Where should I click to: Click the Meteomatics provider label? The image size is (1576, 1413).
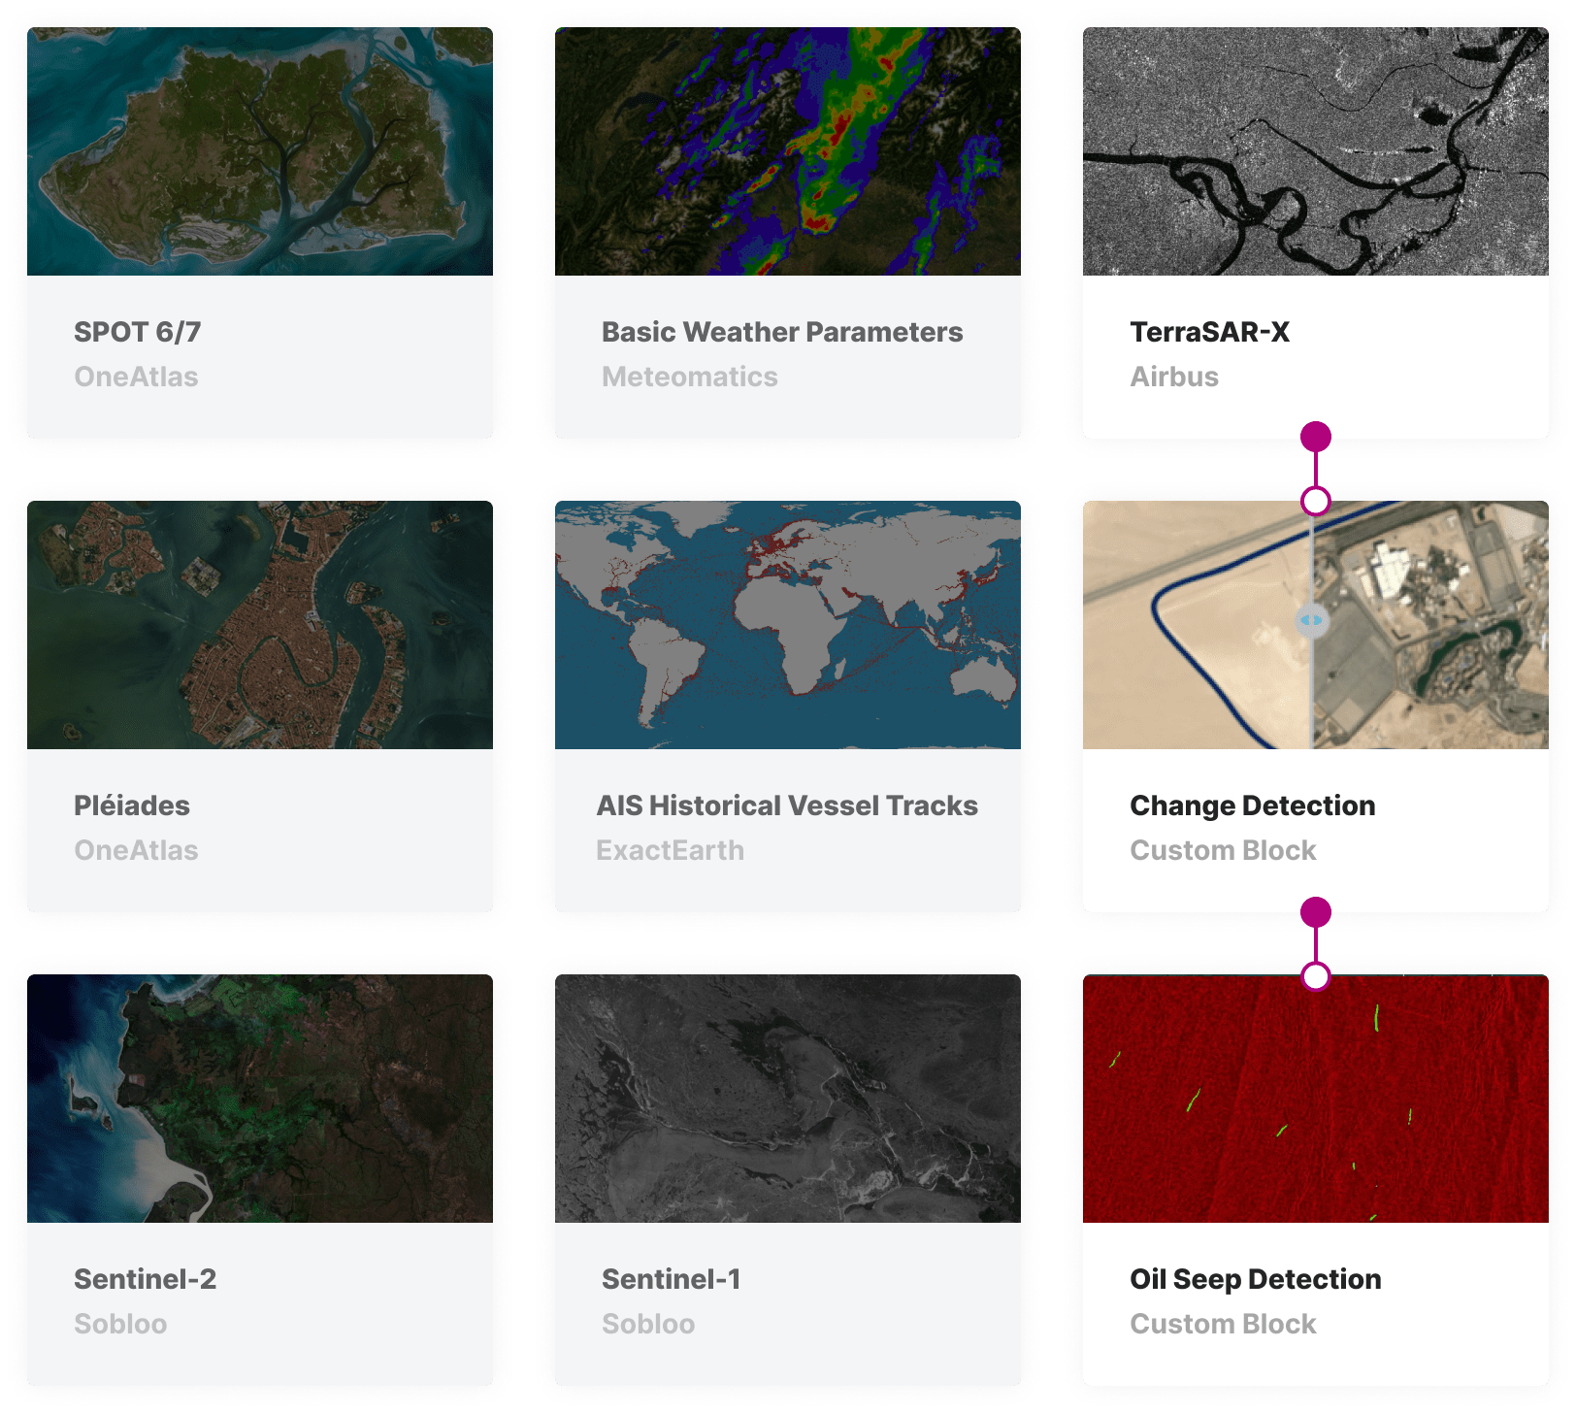coord(689,377)
